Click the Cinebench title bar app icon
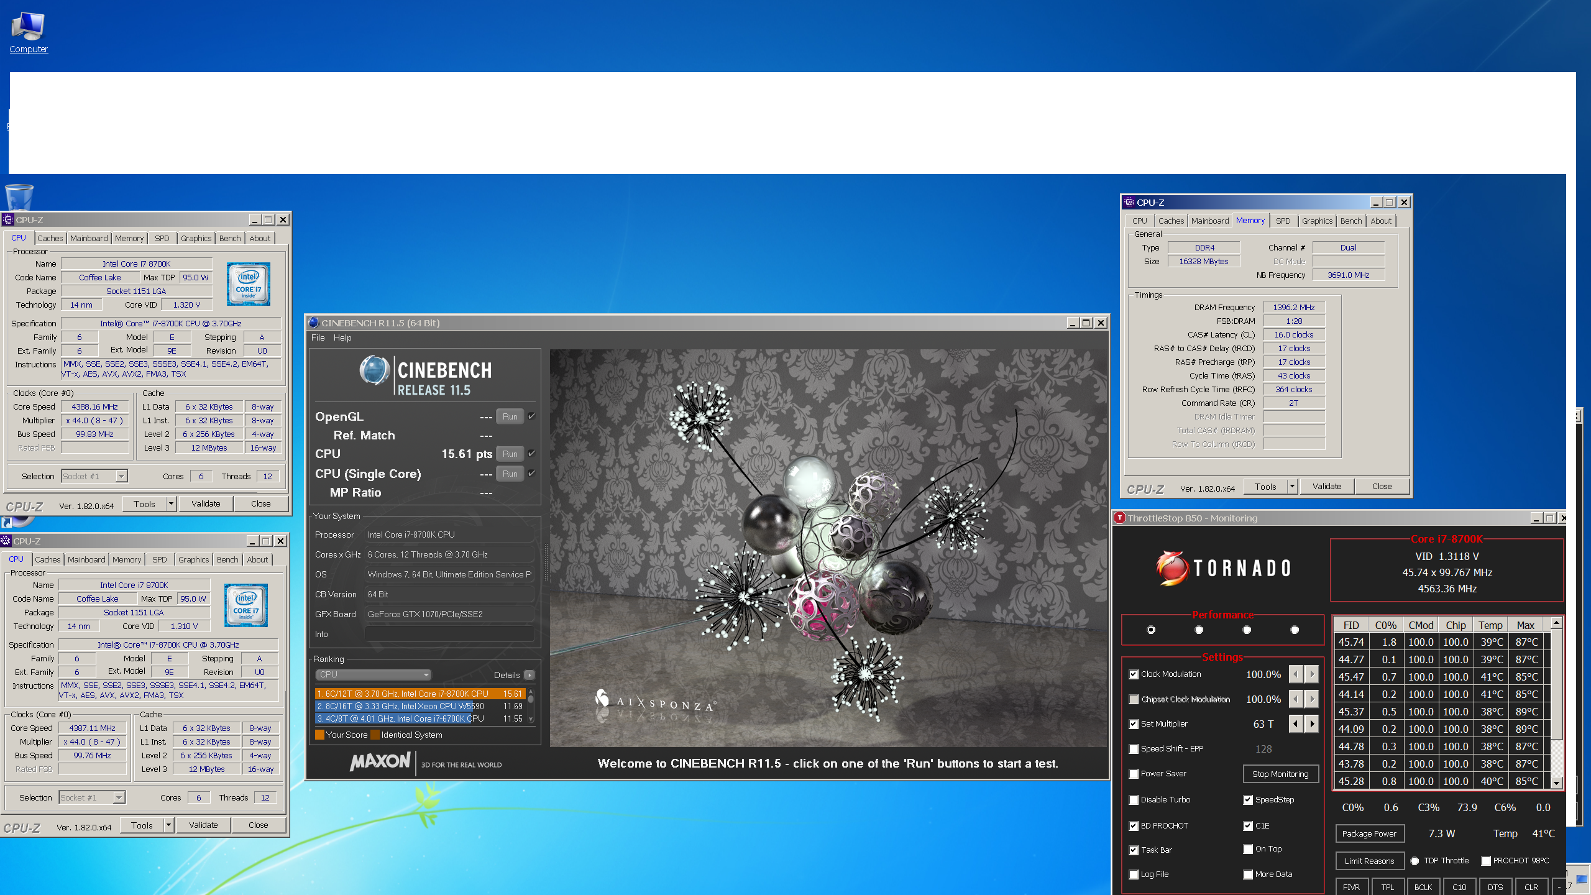Image resolution: width=1591 pixels, height=895 pixels. coord(314,323)
